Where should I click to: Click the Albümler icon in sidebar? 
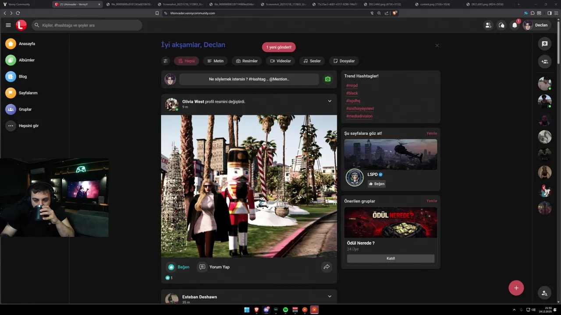(11, 60)
